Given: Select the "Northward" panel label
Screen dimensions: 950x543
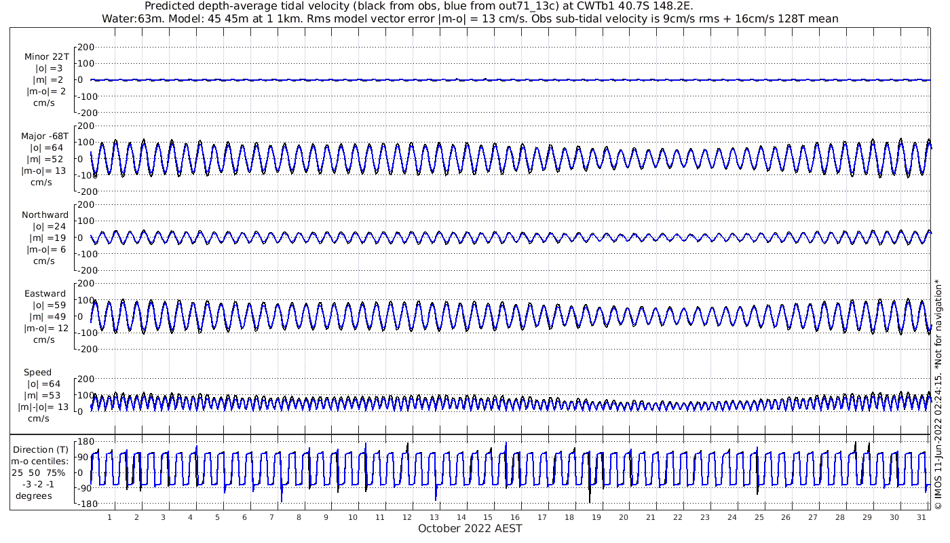Looking at the screenshot, I should [45, 214].
